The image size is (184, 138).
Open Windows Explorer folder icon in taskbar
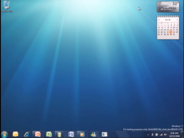click(60, 134)
